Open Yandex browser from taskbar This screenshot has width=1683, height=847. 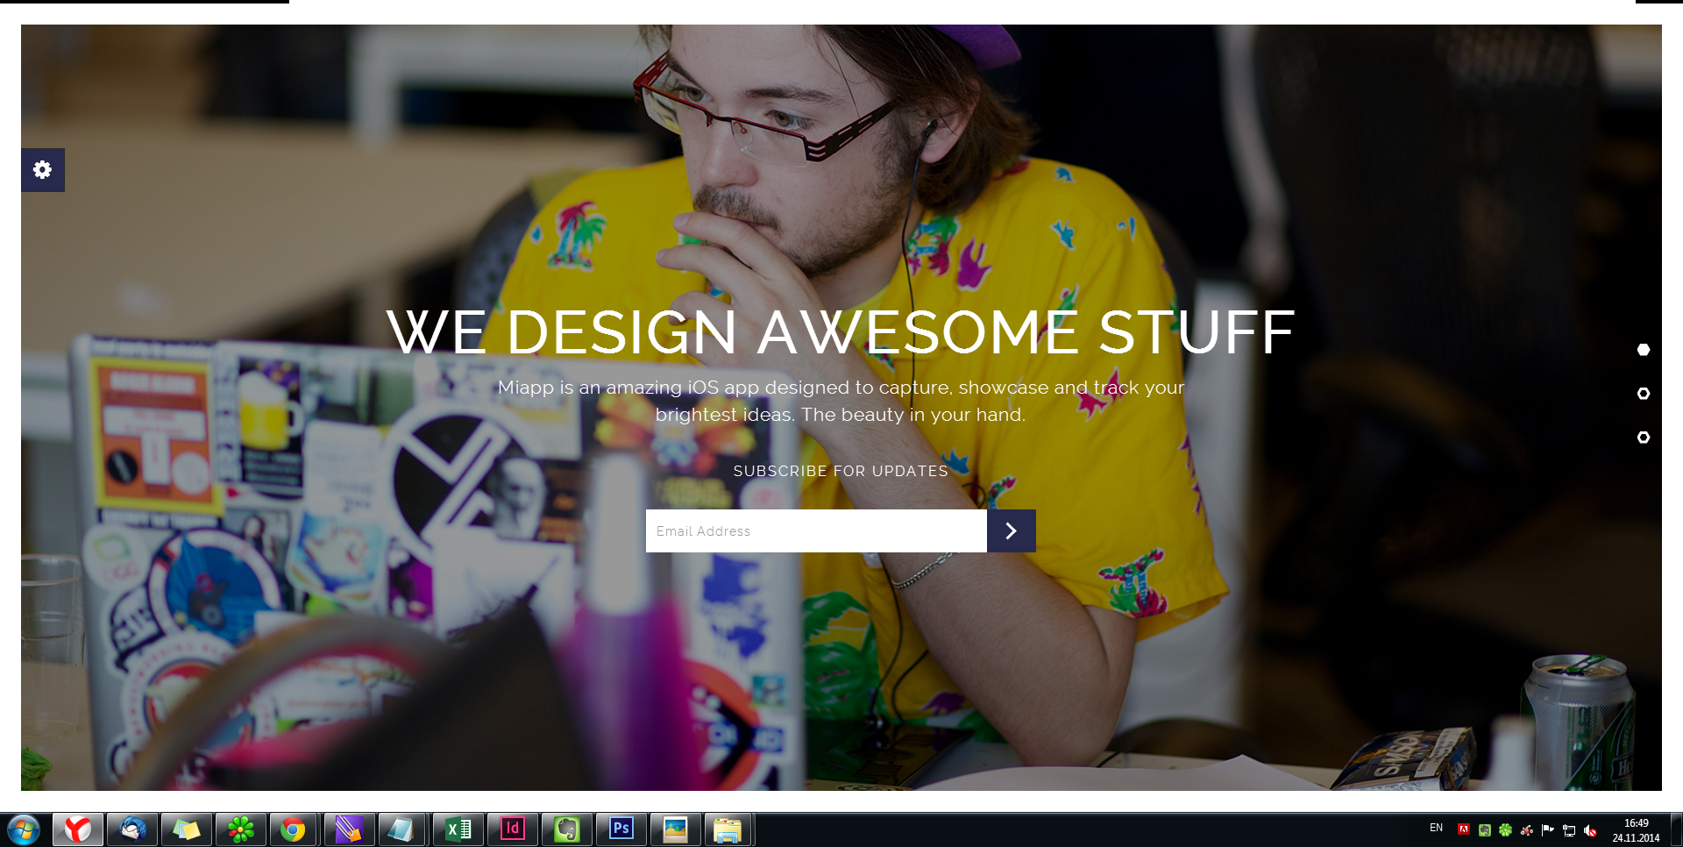point(78,829)
